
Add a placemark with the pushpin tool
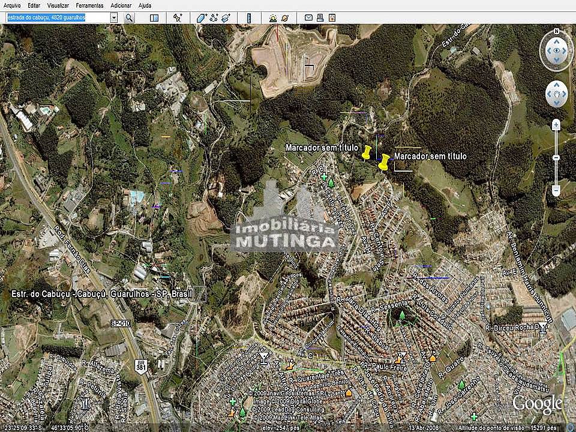point(178,17)
